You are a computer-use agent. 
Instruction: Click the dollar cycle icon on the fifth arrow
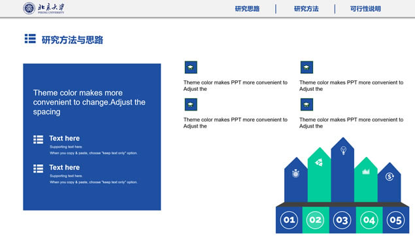(x=390, y=177)
